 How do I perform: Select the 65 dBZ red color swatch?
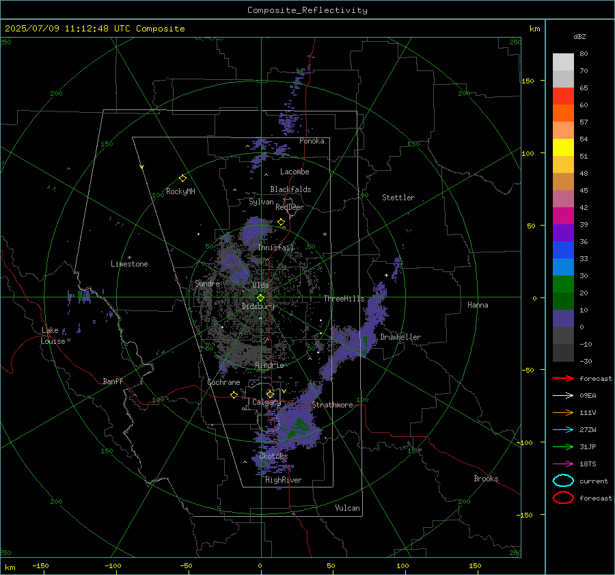(563, 96)
